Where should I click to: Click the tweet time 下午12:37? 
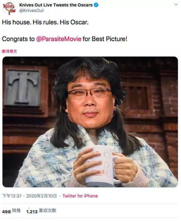[x=12, y=196]
